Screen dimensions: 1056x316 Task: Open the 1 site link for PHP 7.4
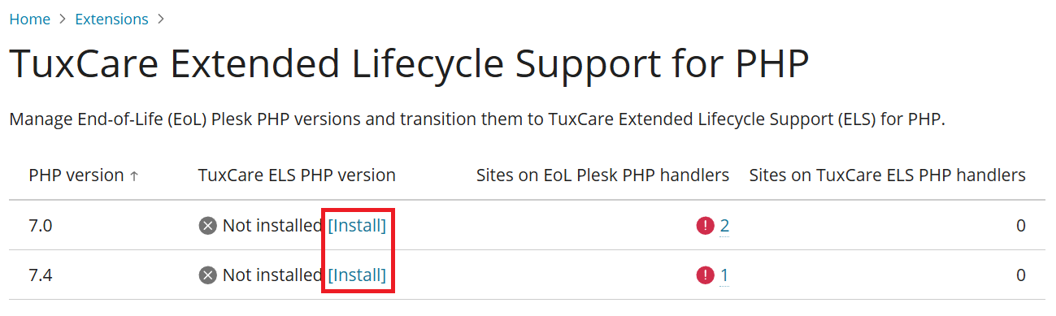(724, 275)
